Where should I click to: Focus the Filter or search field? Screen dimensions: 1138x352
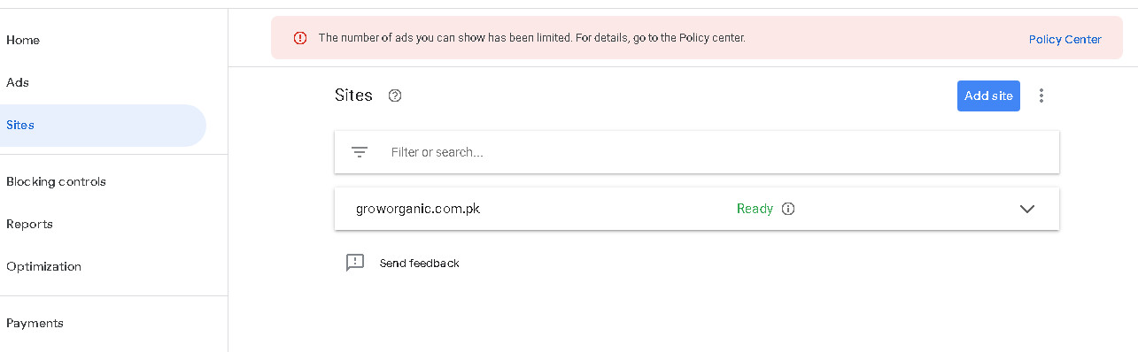[697, 152]
